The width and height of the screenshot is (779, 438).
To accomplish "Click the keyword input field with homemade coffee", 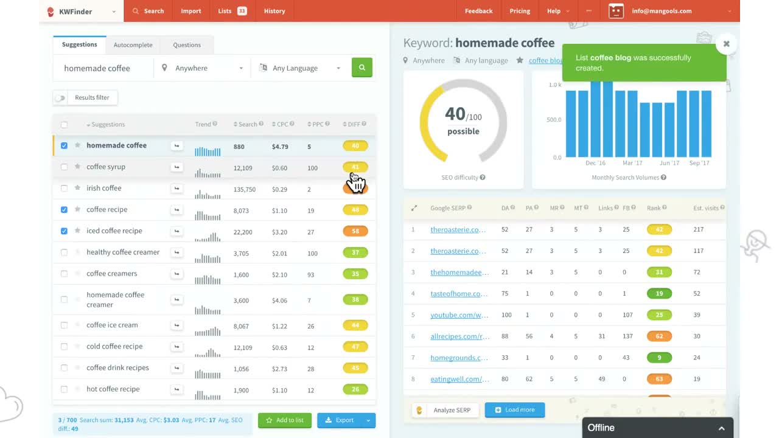I will coord(104,68).
